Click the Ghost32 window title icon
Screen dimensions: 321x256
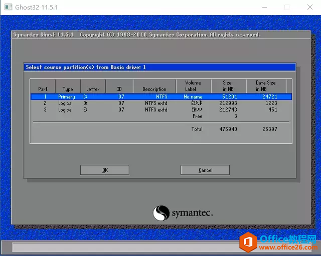[x=9, y=7]
